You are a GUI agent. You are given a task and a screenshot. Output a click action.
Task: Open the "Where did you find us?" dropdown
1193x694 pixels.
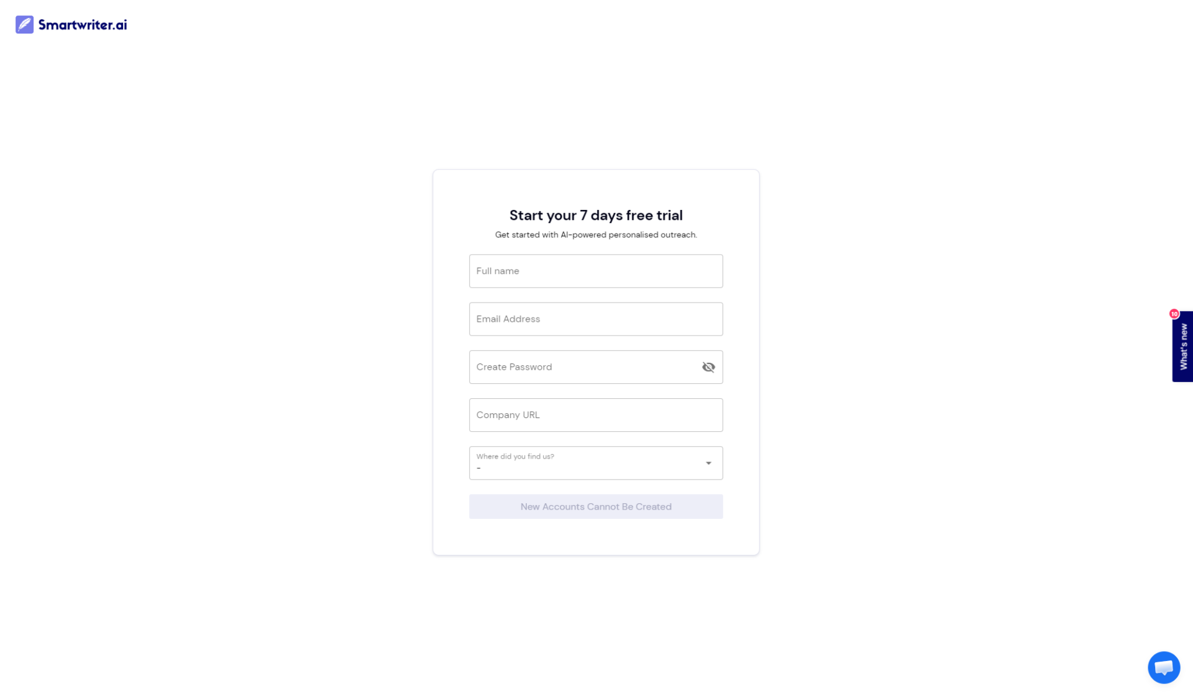pos(595,463)
